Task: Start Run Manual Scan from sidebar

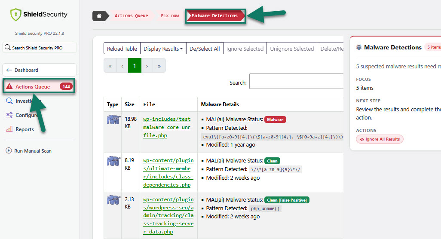Action: click(x=33, y=151)
